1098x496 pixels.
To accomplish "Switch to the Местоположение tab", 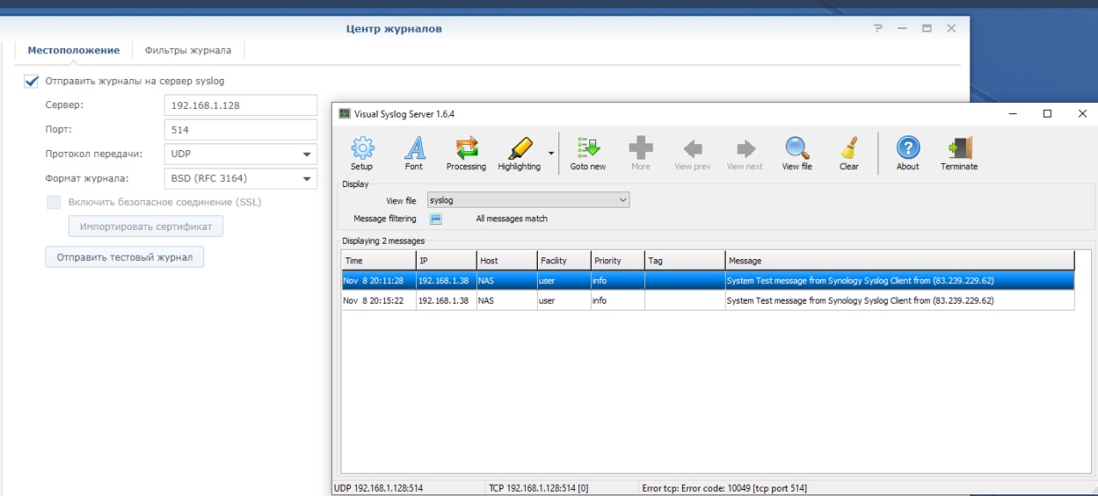I will [x=74, y=51].
